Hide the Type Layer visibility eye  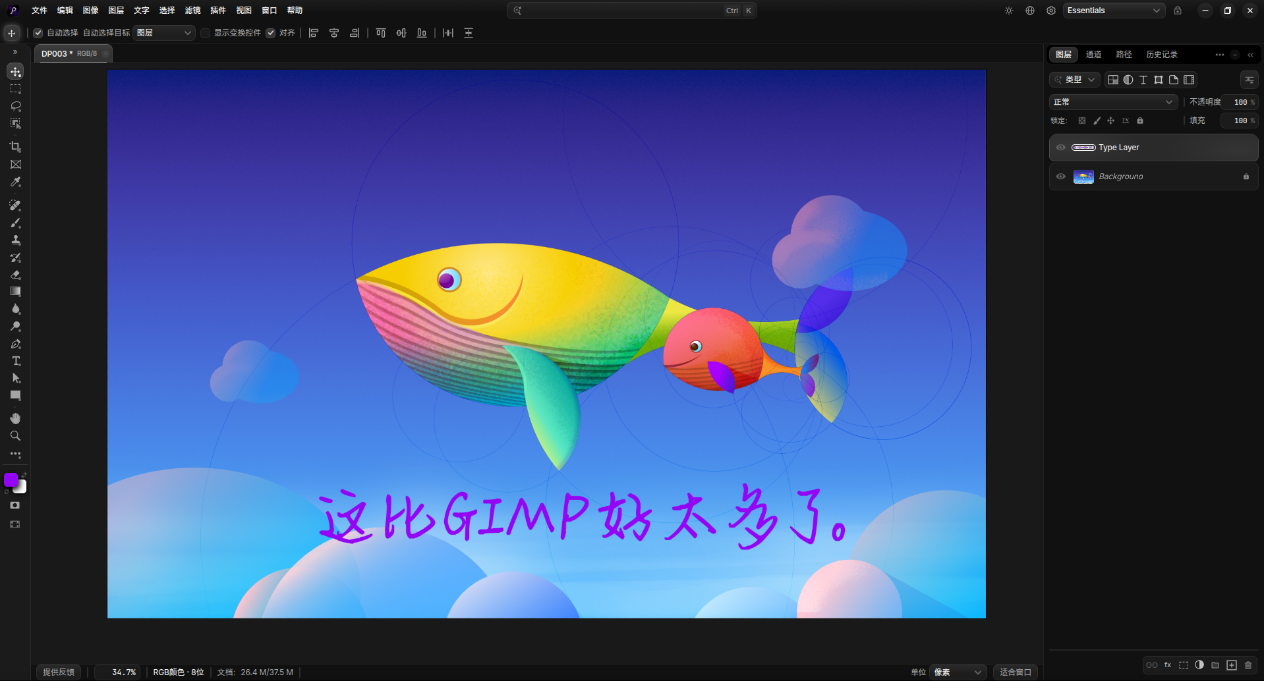(1061, 148)
